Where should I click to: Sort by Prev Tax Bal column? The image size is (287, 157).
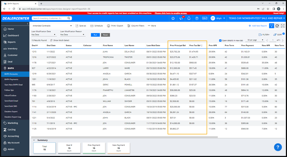(196, 45)
